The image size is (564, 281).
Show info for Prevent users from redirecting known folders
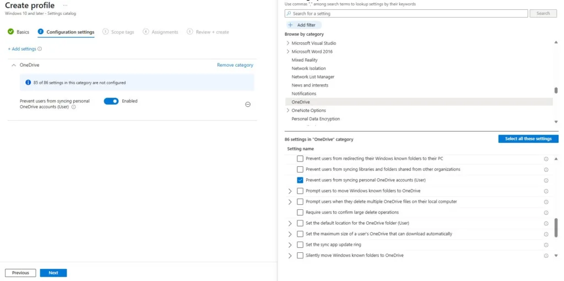[546, 159]
